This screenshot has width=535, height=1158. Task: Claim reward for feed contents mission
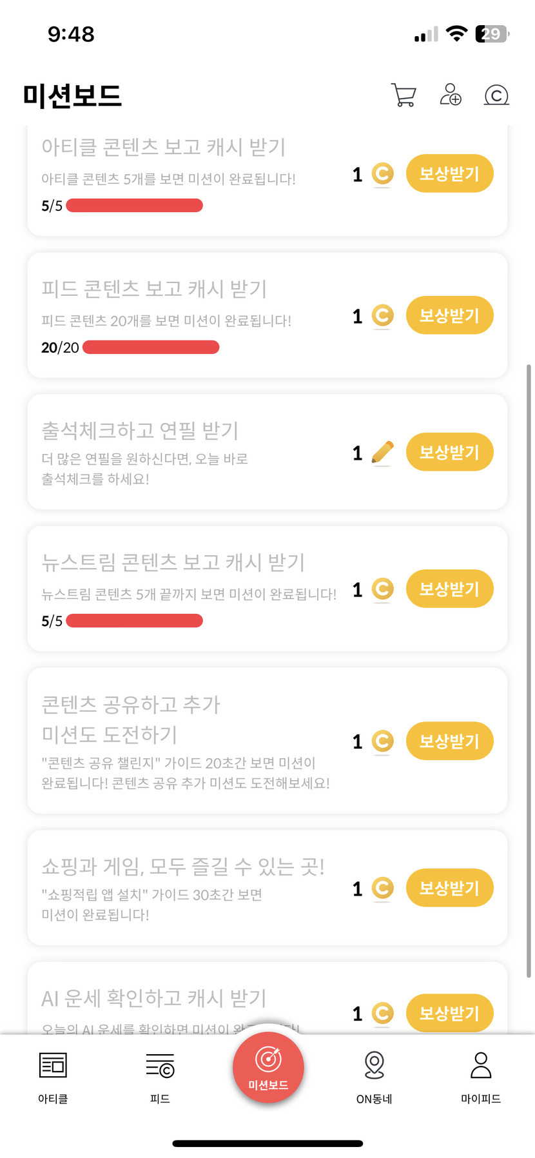[449, 316]
